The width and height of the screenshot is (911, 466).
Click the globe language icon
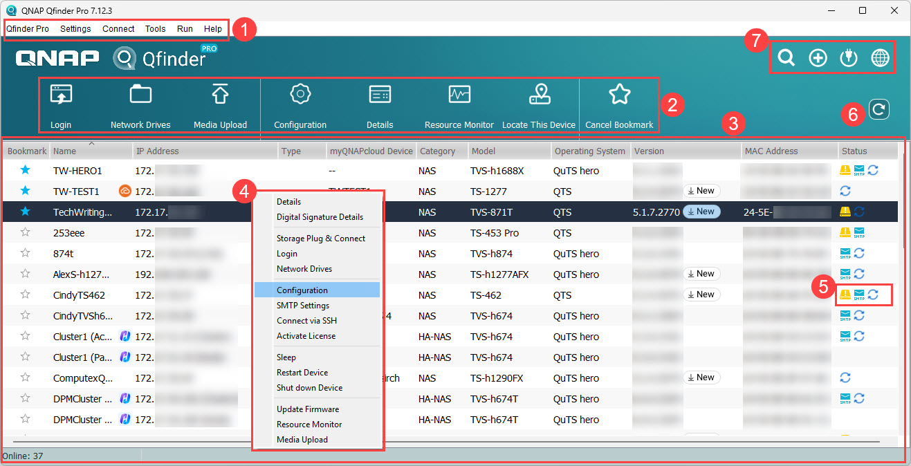(x=880, y=58)
